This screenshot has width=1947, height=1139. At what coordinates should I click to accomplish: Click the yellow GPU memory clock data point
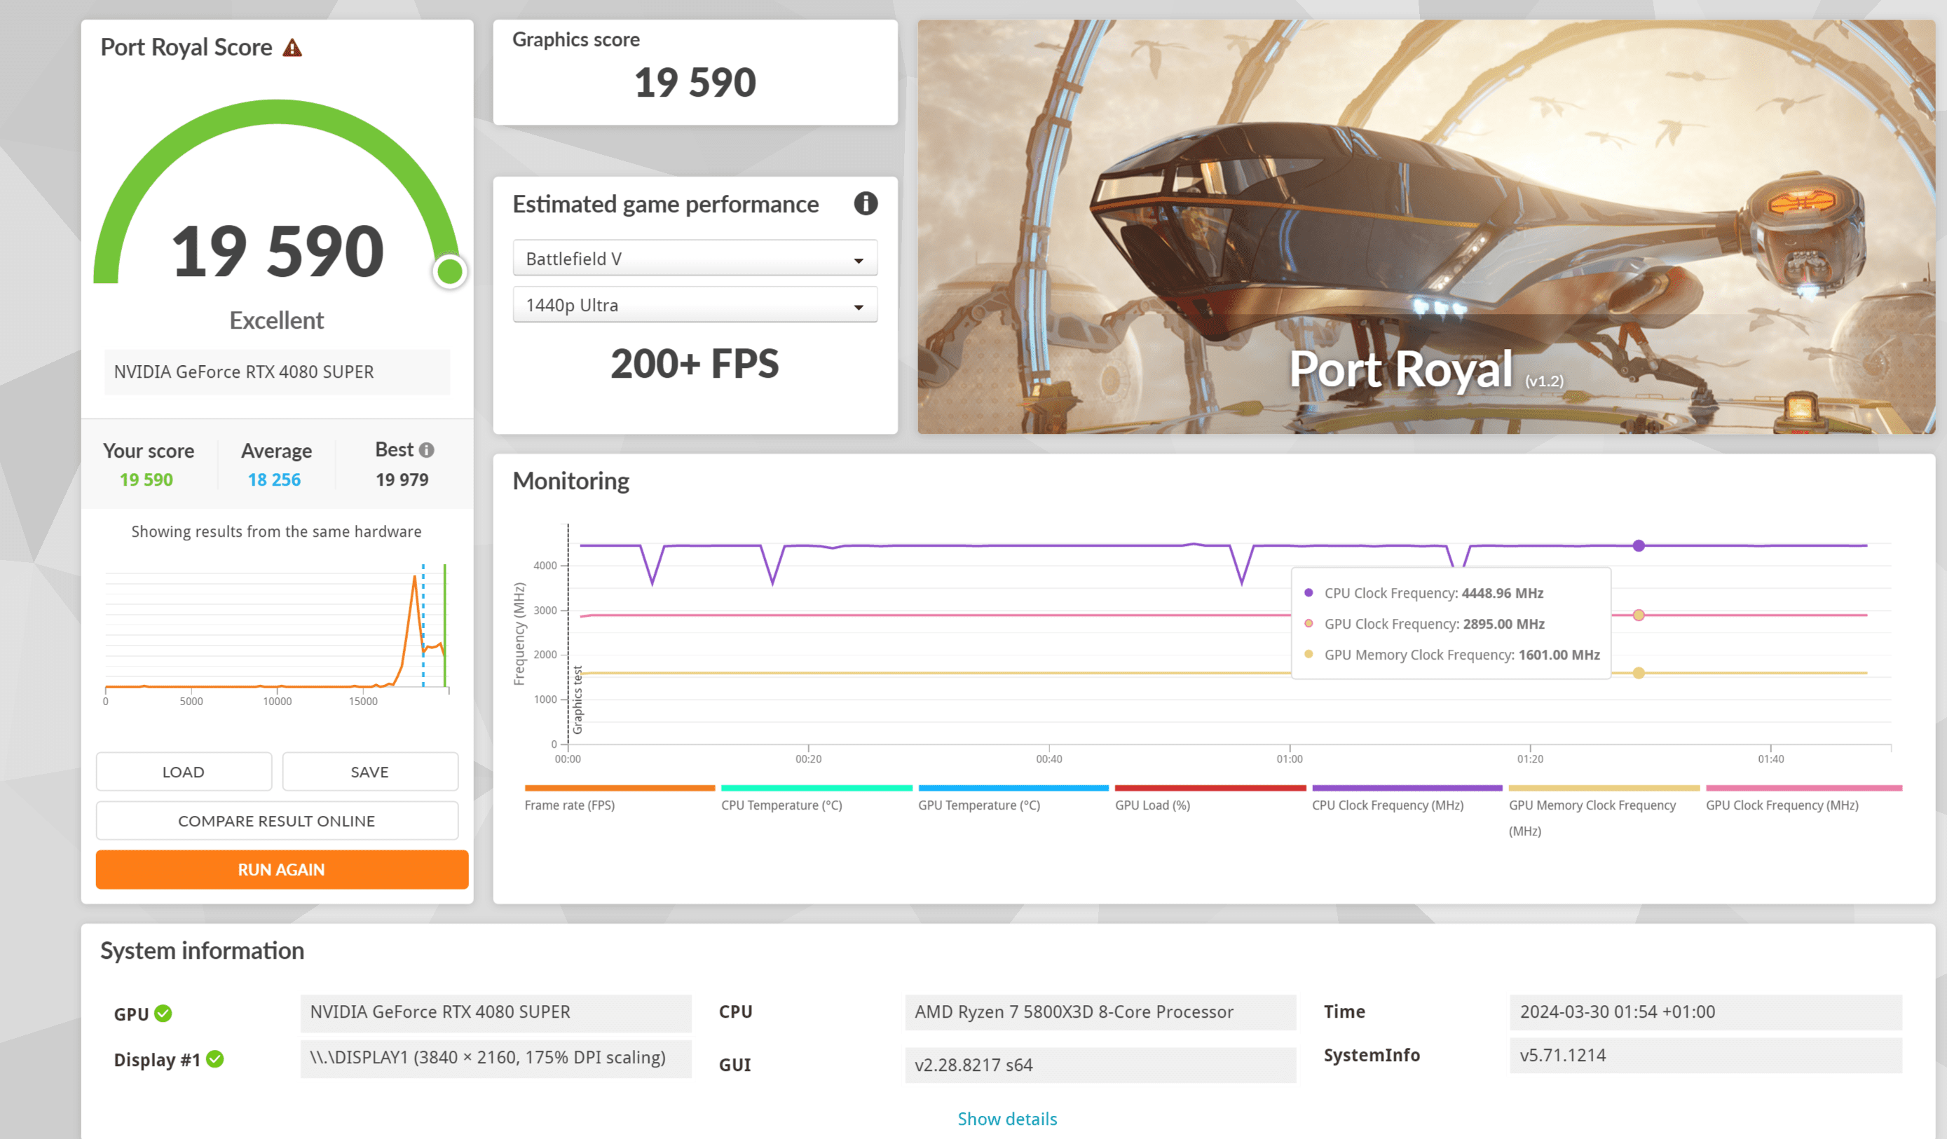pos(1638,673)
